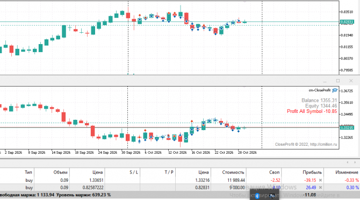Image resolution: width=360 pixels, height=200 pixels.
Task: Click the 0.82831 price tag on the upper chart axis
Action: (x=347, y=22)
